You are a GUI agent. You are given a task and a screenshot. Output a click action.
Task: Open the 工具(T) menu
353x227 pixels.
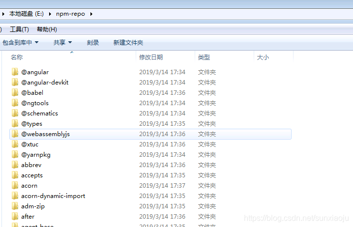click(19, 29)
